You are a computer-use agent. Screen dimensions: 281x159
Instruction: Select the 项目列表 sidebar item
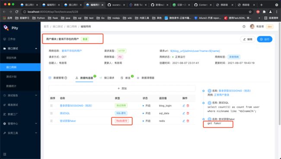[20, 58]
